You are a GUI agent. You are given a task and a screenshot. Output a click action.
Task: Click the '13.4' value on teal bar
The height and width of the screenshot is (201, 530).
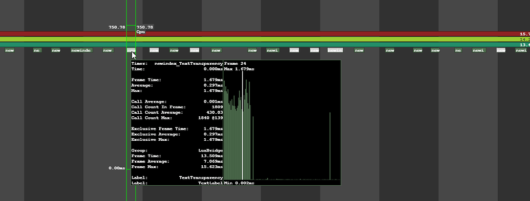pos(525,45)
